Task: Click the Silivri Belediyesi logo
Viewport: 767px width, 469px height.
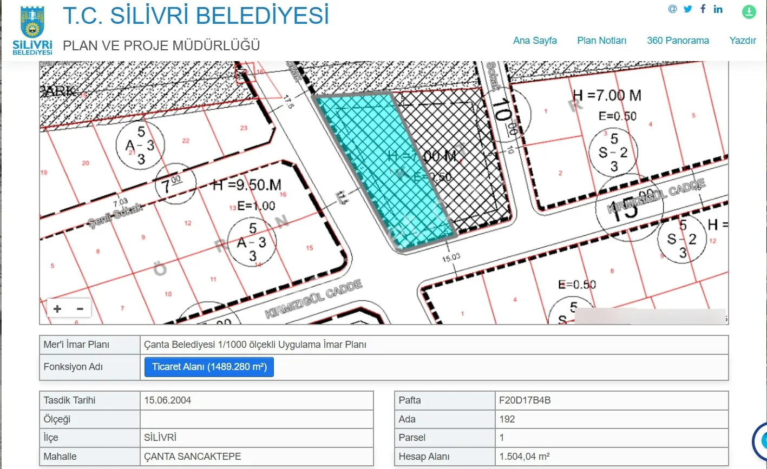Action: (32, 30)
